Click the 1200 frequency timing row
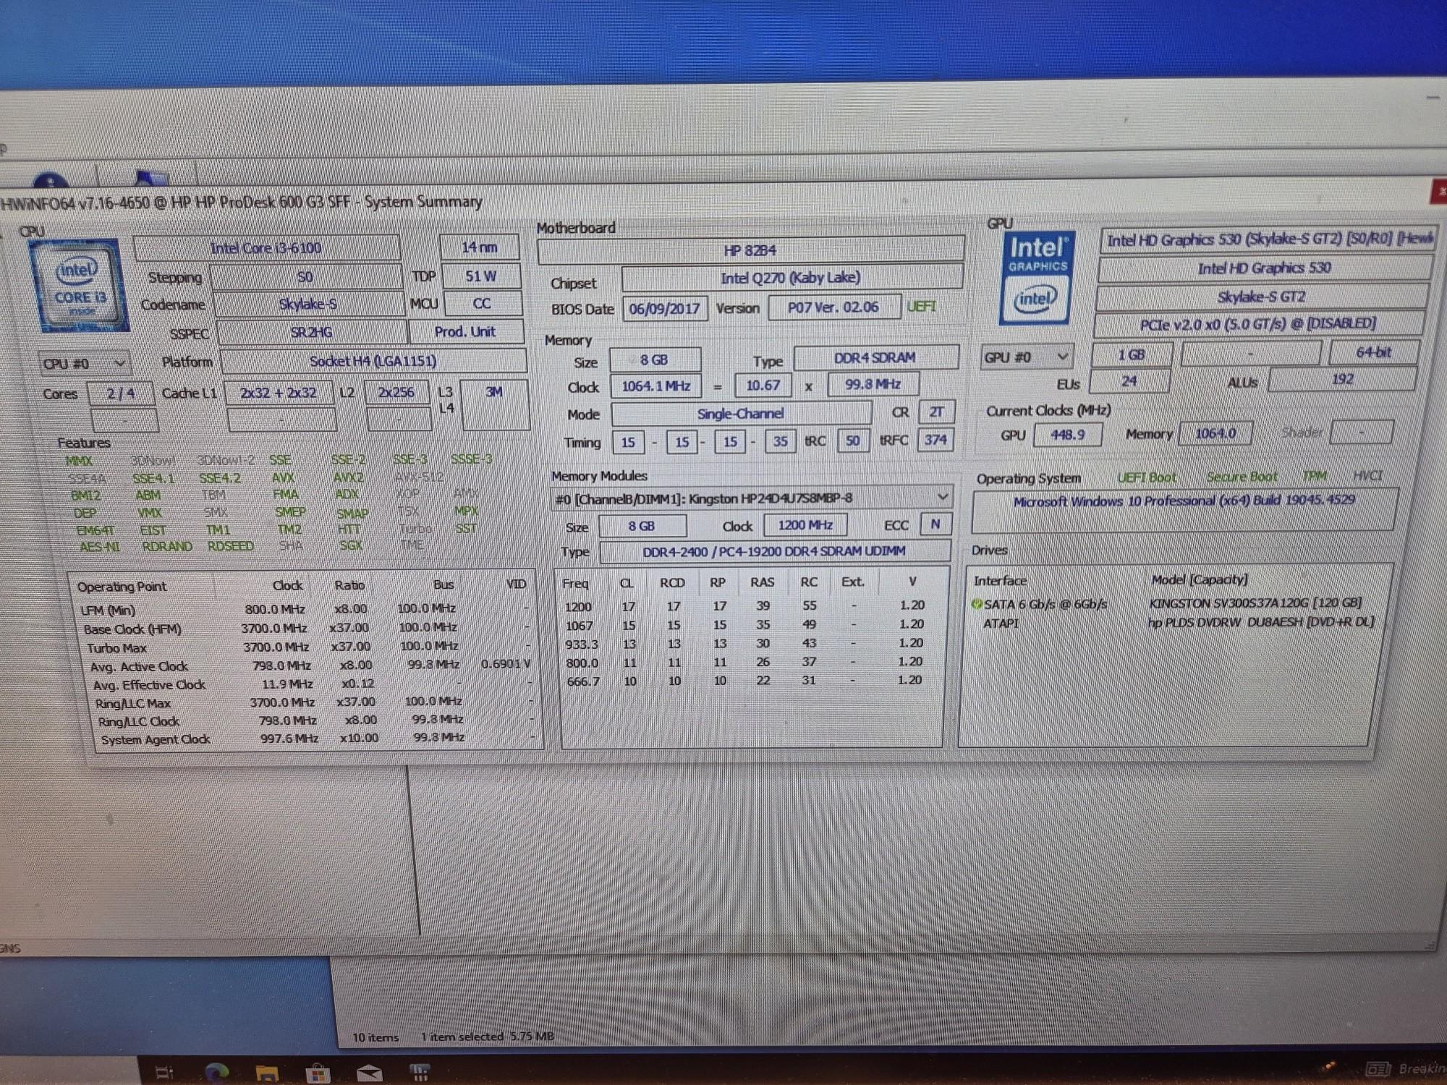1447x1085 pixels. point(745,606)
